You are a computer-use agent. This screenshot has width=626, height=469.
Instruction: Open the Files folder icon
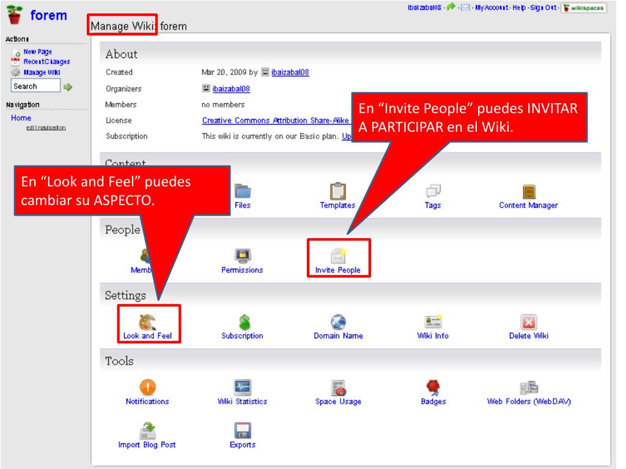(242, 191)
